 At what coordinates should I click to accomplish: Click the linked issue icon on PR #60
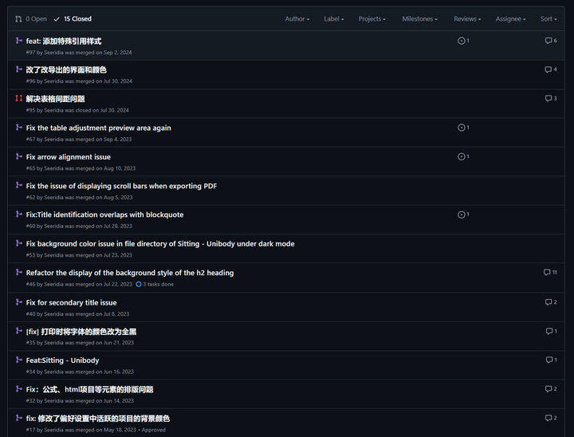[x=463, y=215]
